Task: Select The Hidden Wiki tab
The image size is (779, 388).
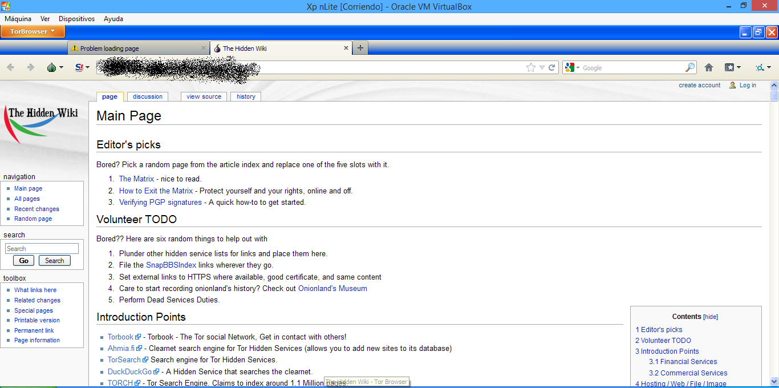Action: tap(281, 48)
